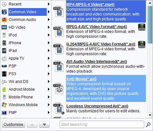This screenshot has height=131, width=153.
Task: Expand the Apple TV submenu arrow
Action: pos(49,58)
